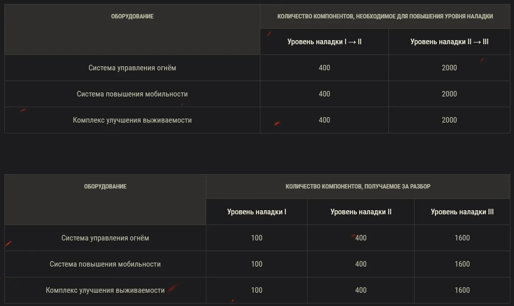The image size is (514, 306).
Task: Click "Система управления огнём" in the disassembly table
Action: (105, 238)
